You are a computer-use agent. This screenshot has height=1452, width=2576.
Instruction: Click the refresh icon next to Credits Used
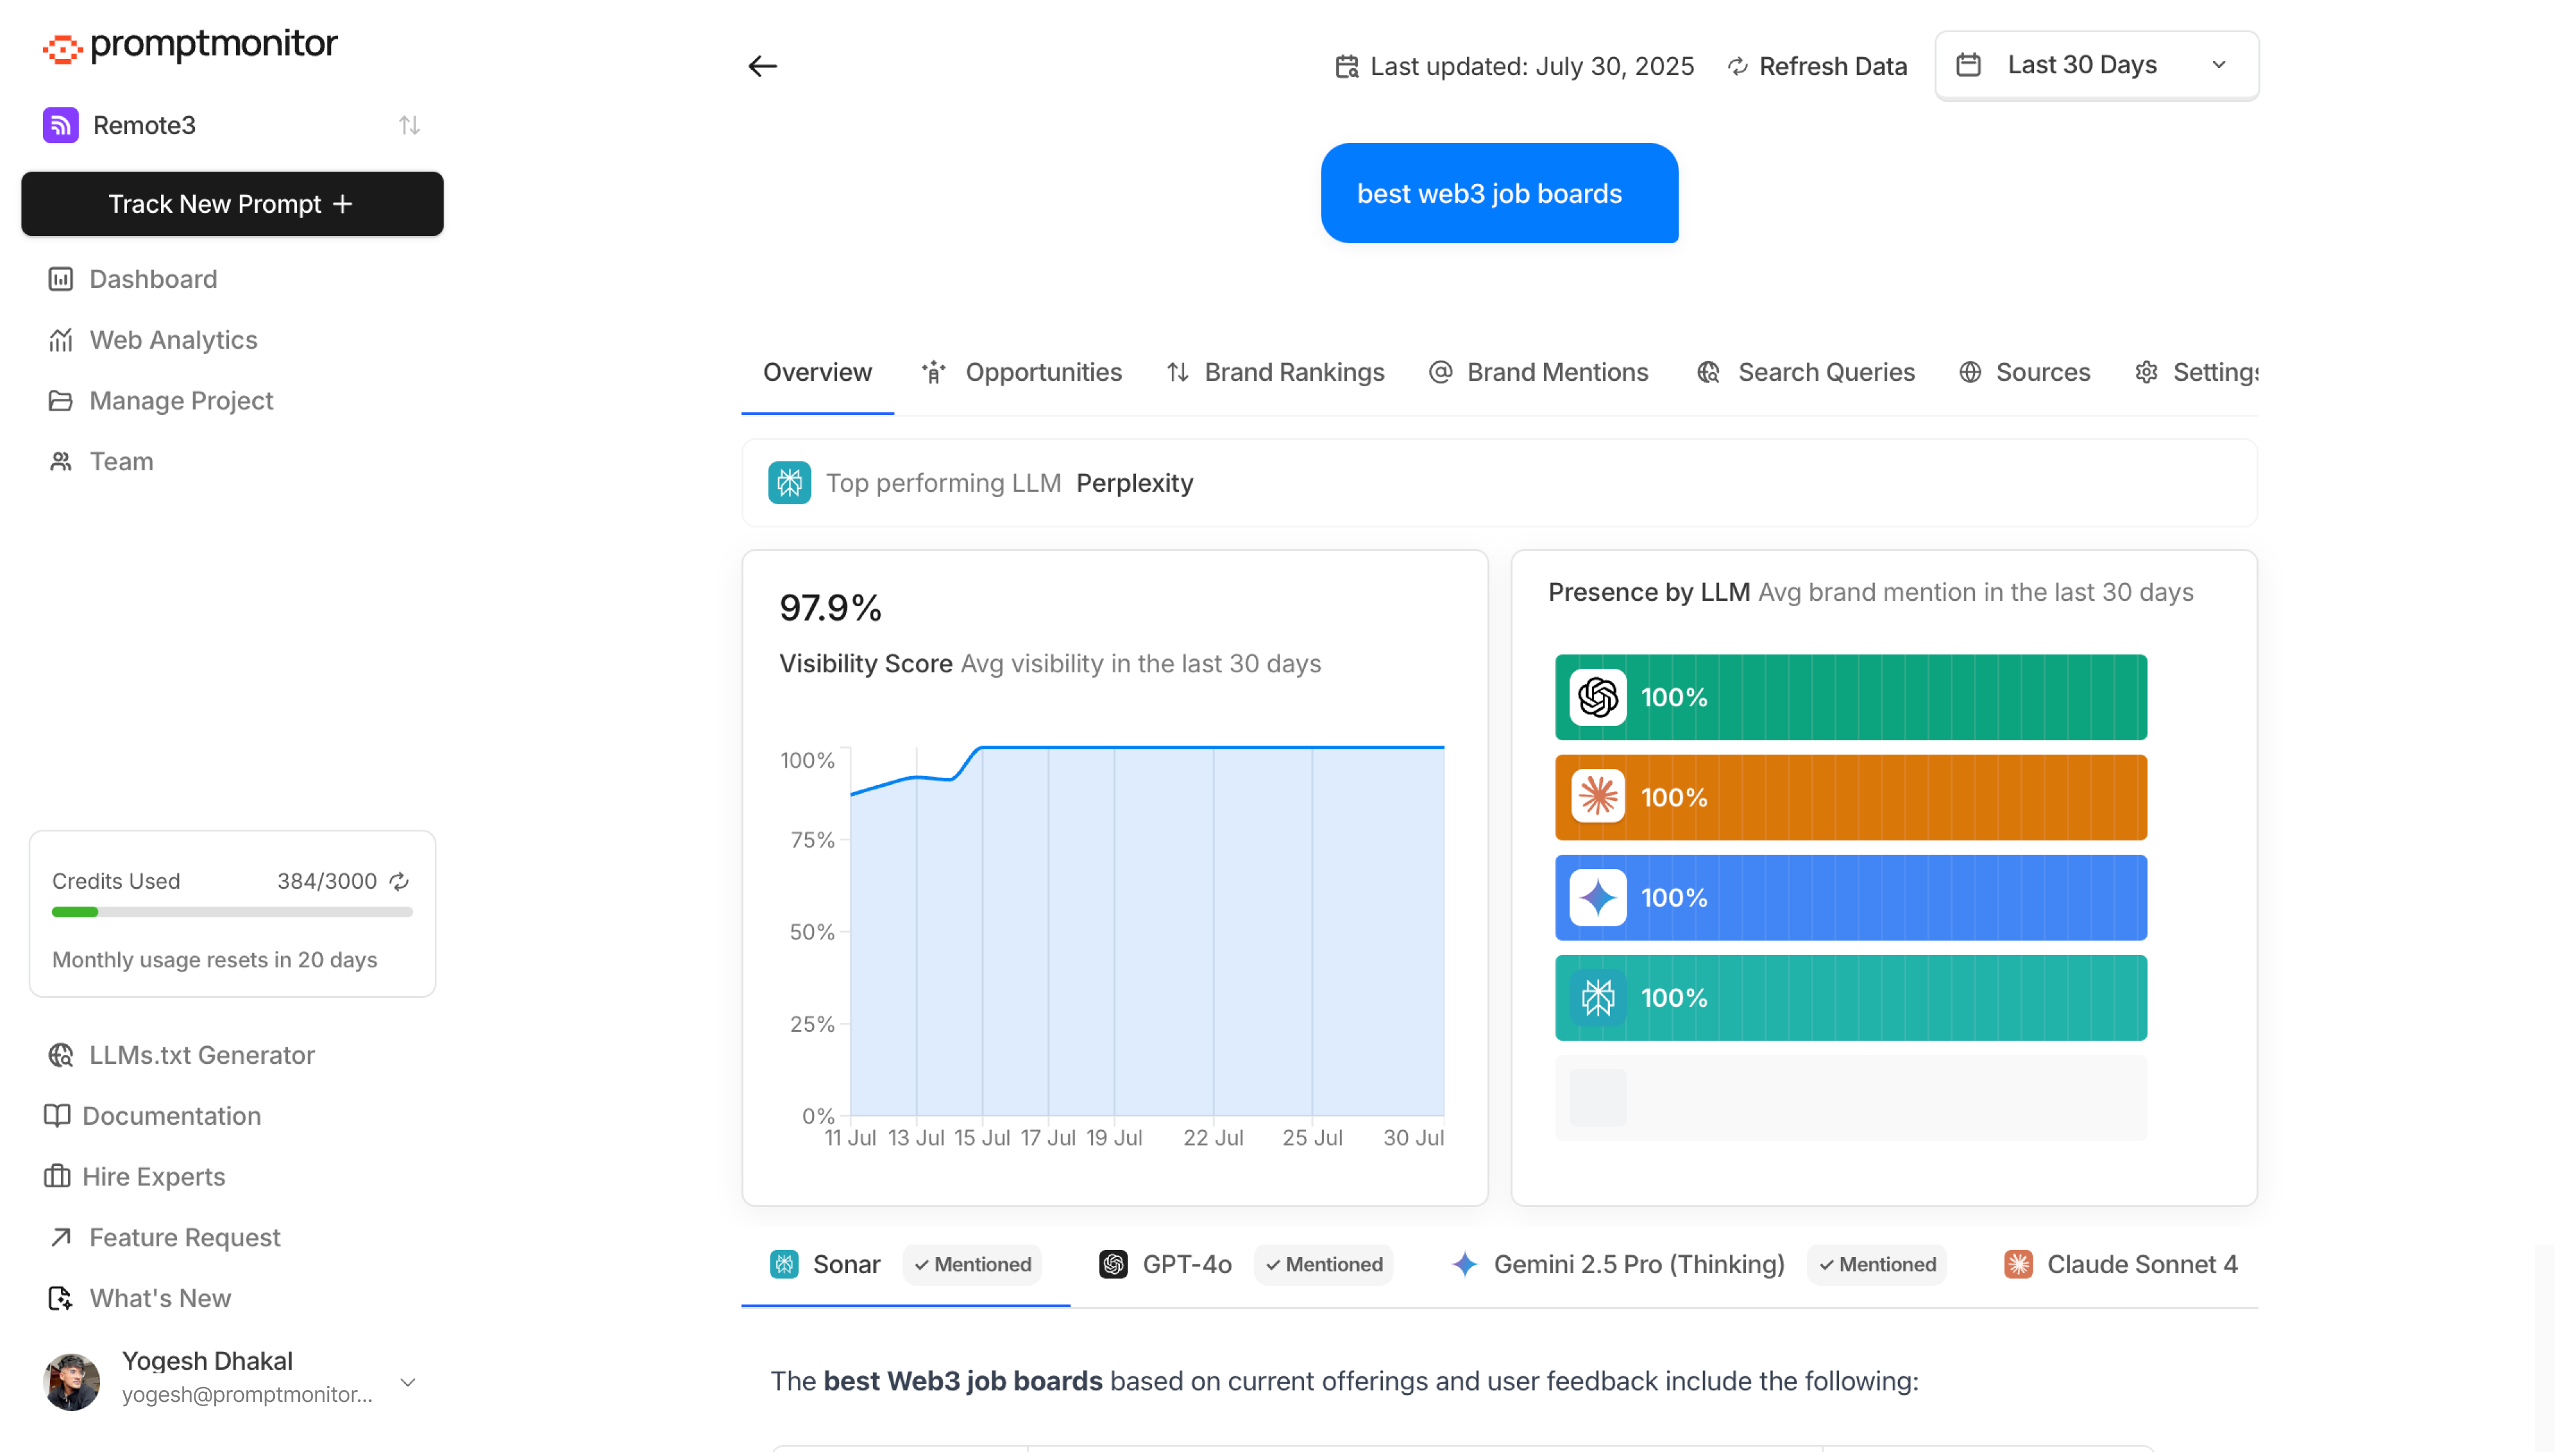pyautogui.click(x=399, y=882)
